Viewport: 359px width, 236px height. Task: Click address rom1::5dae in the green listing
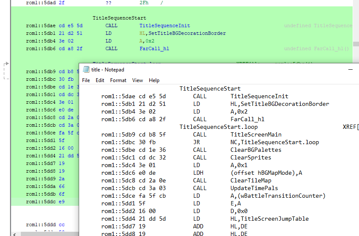[40, 26]
